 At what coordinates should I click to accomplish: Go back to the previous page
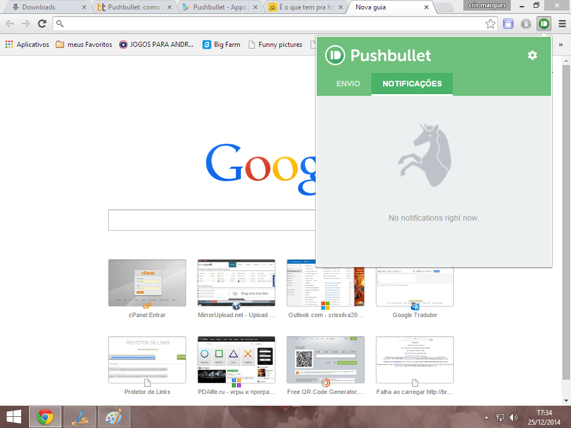coord(10,24)
